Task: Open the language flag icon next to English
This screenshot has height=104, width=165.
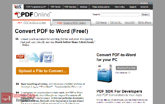Action: coord(151,3)
